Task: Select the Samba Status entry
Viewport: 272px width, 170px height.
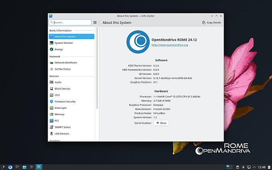Action: [71, 69]
